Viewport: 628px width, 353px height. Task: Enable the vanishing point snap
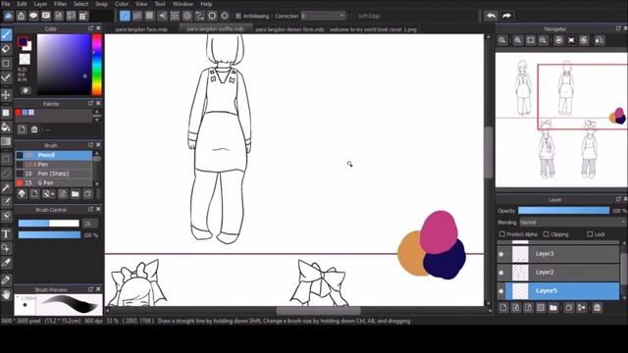click(162, 16)
